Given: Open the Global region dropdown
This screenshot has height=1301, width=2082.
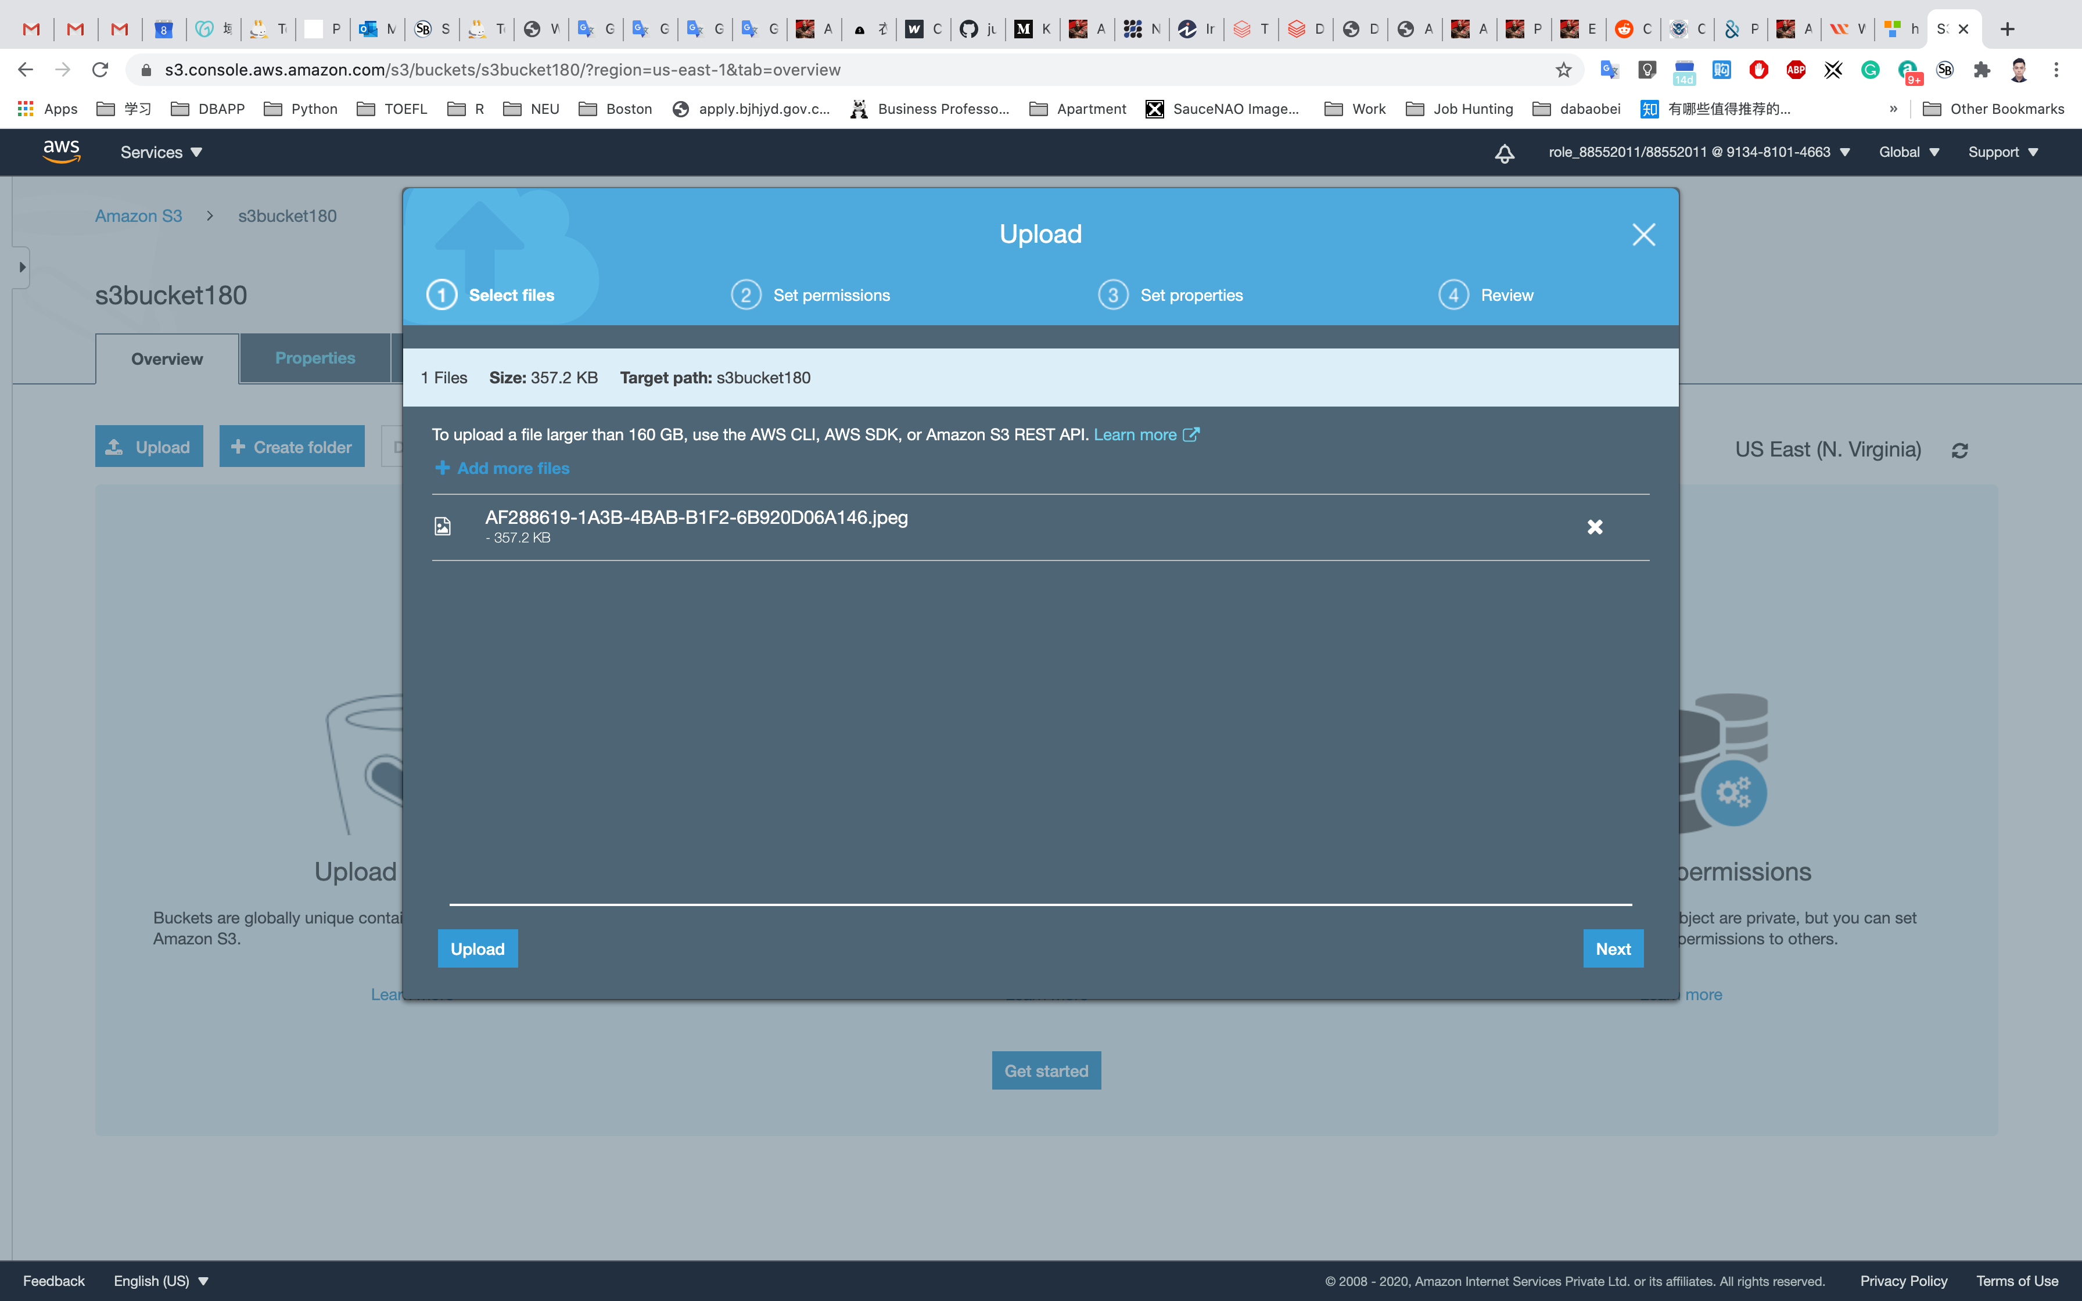Looking at the screenshot, I should (x=1908, y=152).
